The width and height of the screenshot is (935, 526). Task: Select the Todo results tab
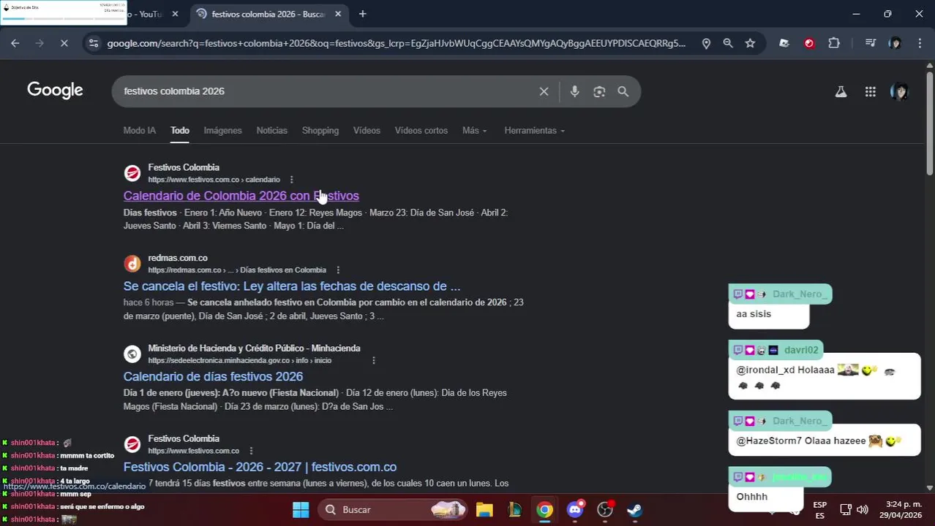[x=180, y=130]
